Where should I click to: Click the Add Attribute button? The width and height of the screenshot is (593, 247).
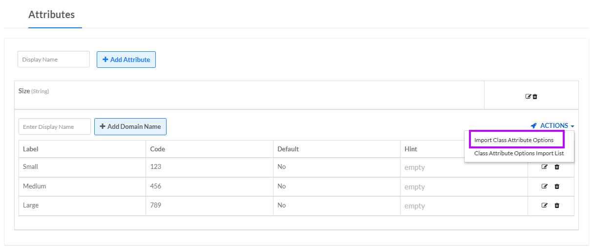coord(126,60)
